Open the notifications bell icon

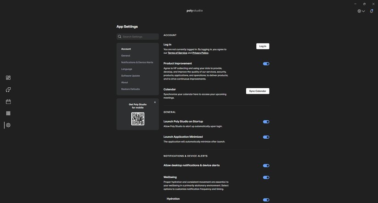(372, 11)
